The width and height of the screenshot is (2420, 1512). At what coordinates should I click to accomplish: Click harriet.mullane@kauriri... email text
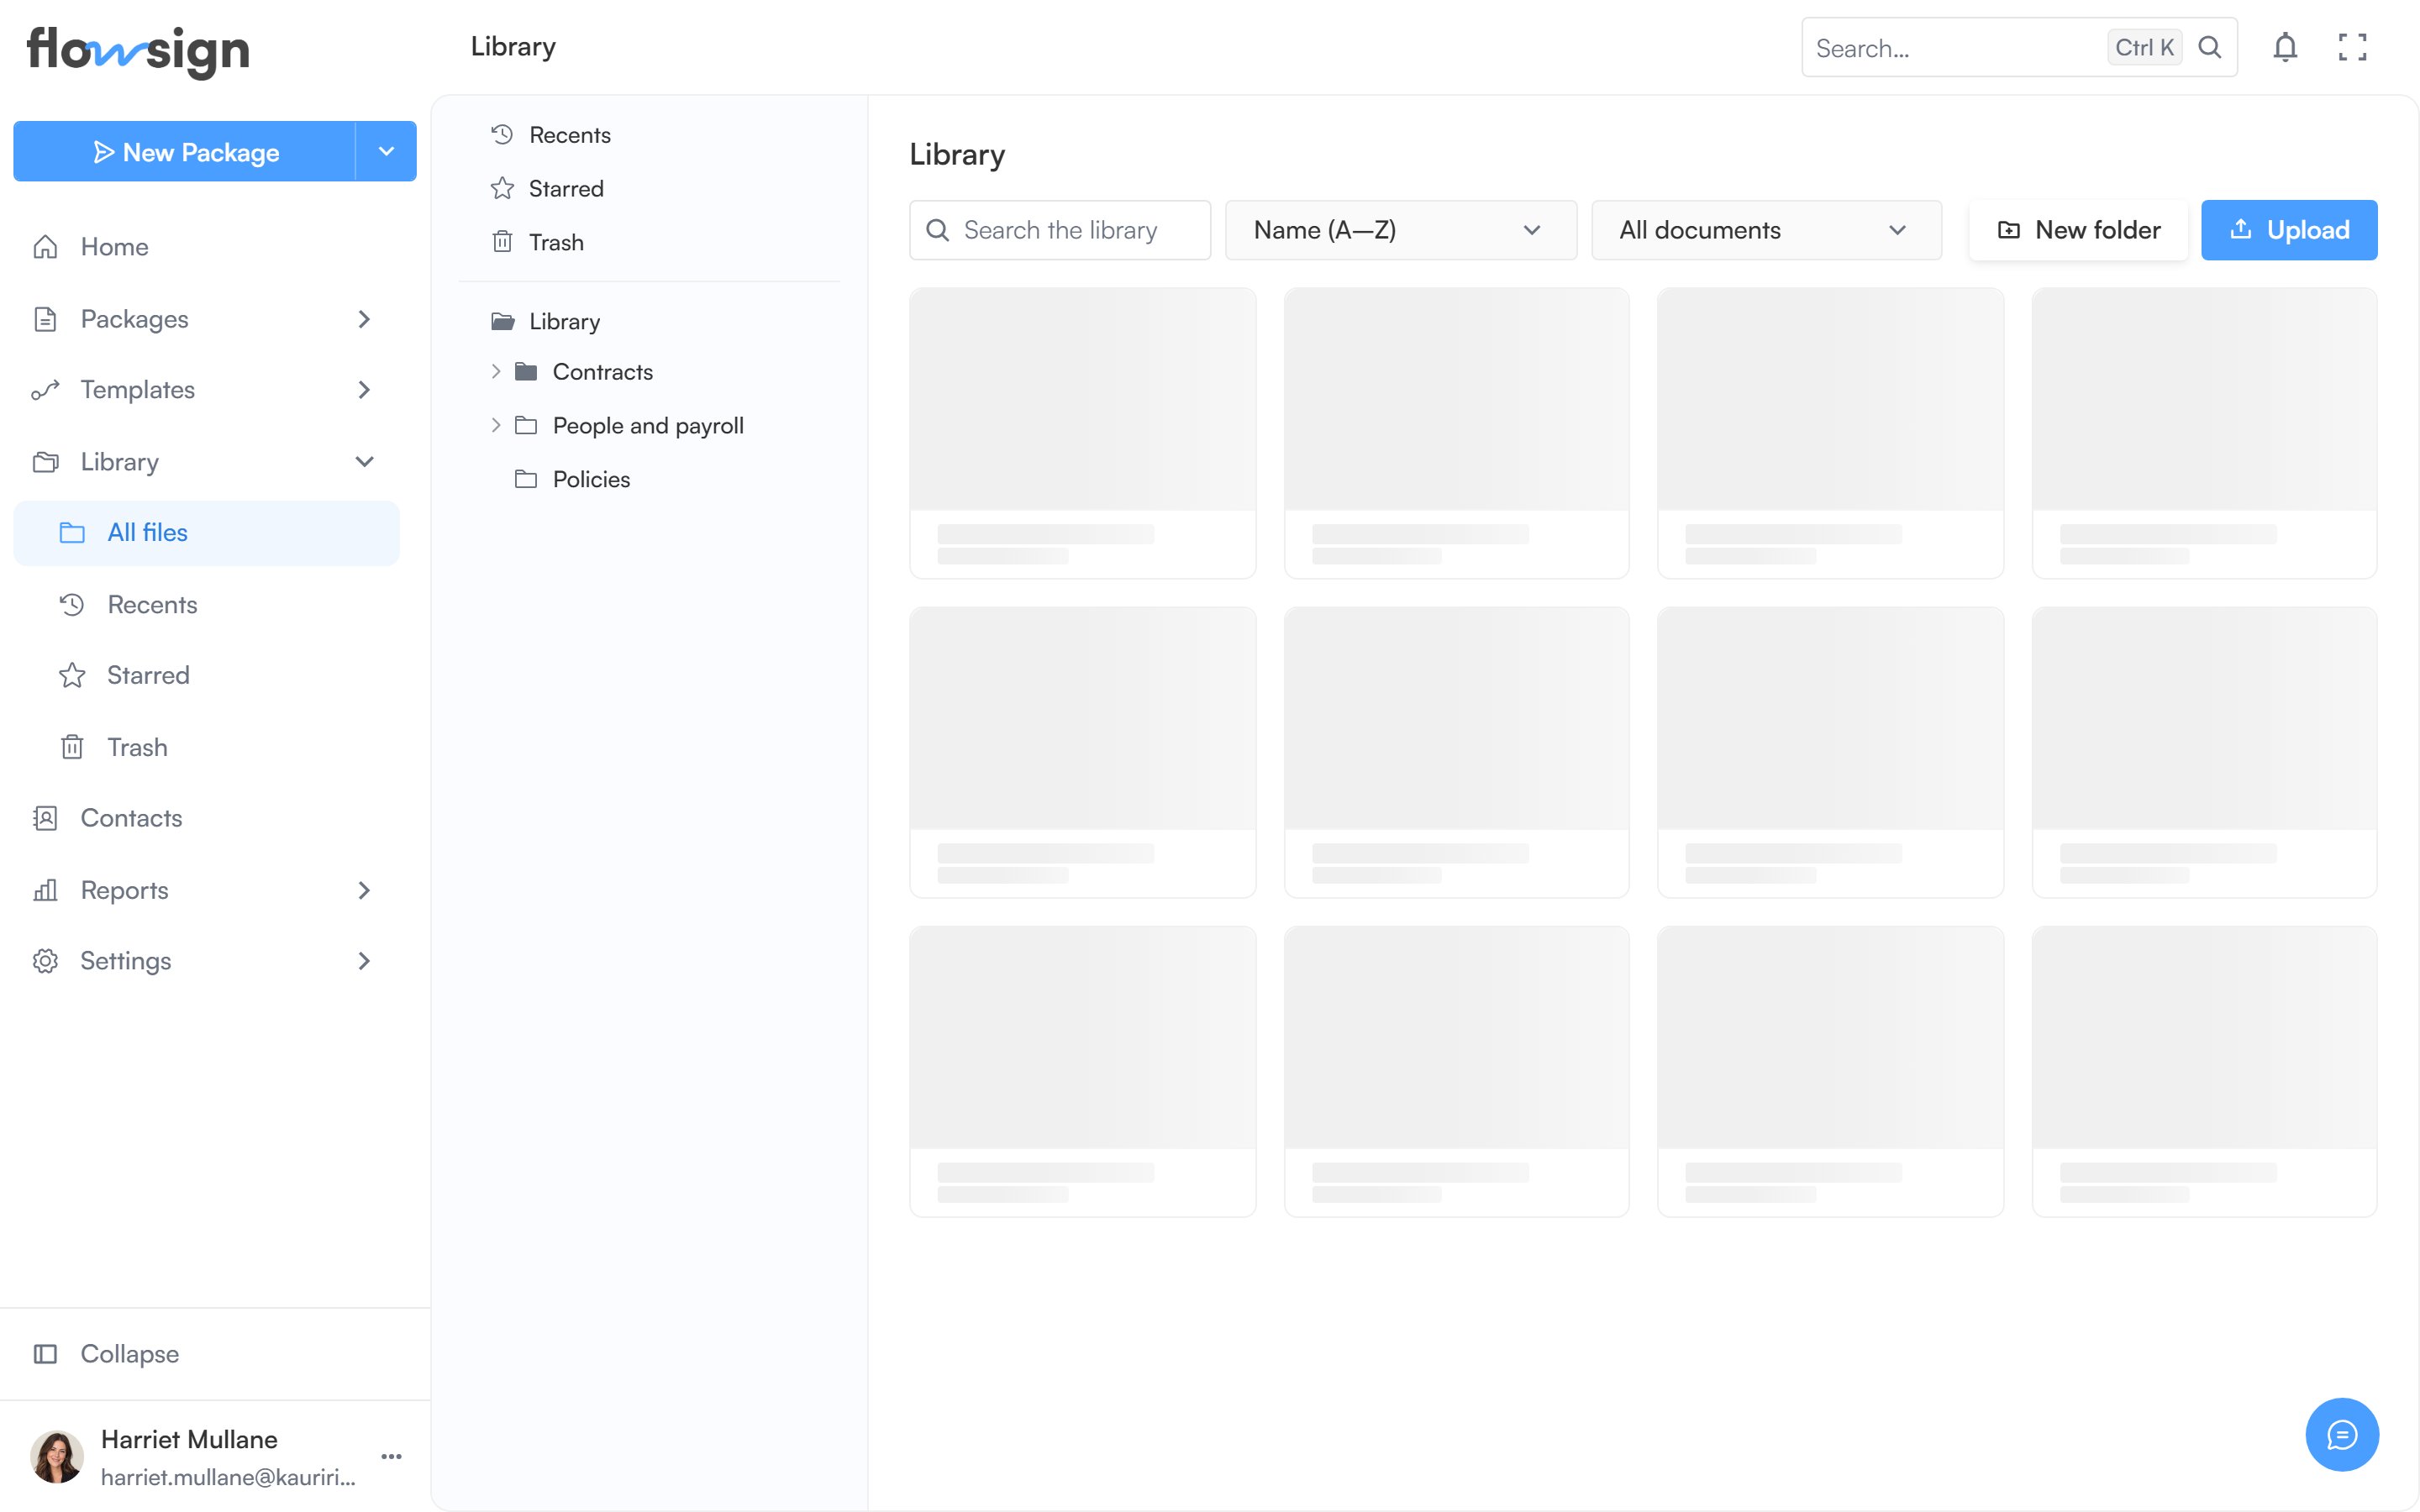(x=228, y=1477)
